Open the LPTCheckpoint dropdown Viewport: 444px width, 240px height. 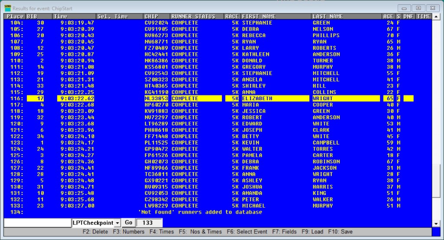(x=117, y=223)
